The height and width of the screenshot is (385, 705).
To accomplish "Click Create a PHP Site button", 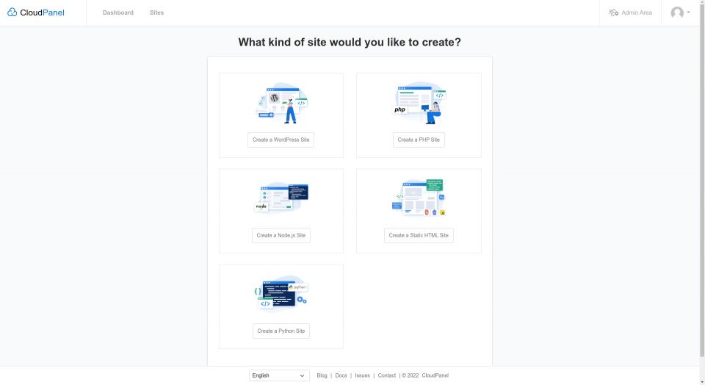I will coord(419,140).
